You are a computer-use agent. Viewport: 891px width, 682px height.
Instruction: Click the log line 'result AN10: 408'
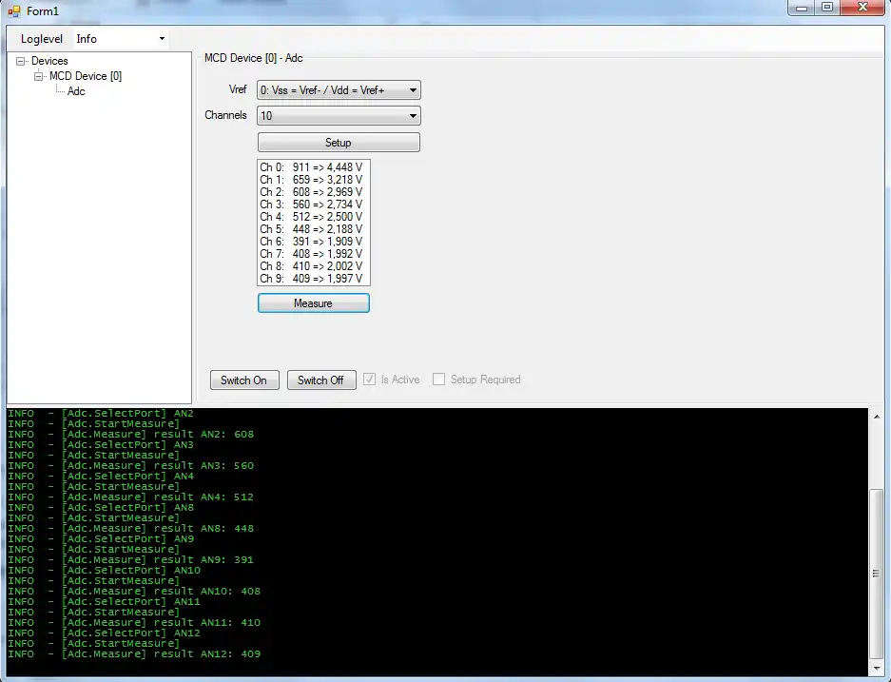point(134,591)
